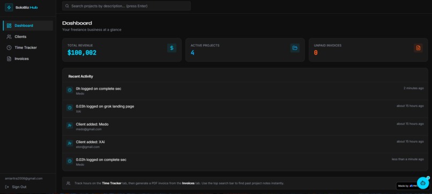Image resolution: width=432 pixels, height=194 pixels.
Task: Click the '2 minutes ago' timestamp
Action: [414, 88]
